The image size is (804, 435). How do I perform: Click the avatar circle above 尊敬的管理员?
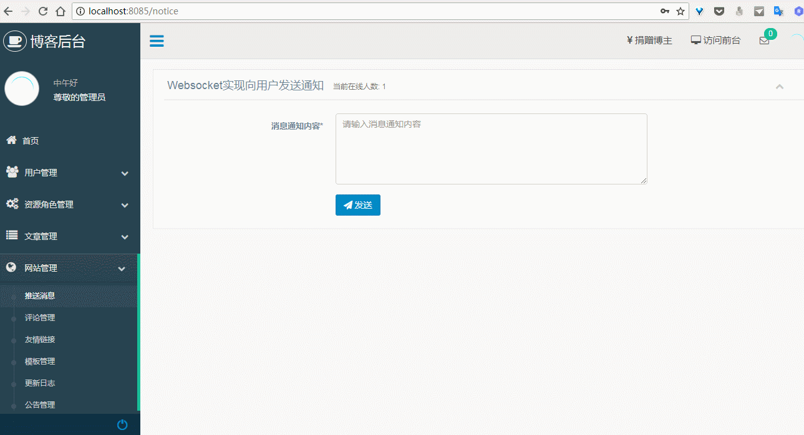22,88
